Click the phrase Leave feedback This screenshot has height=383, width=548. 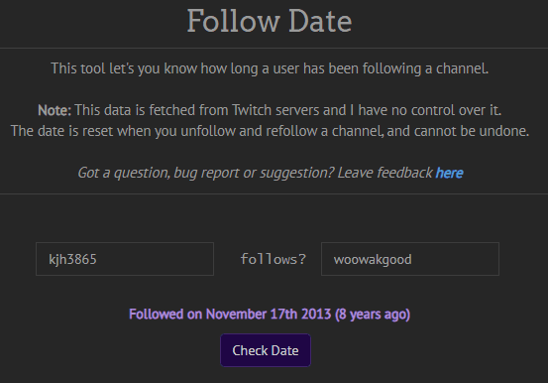384,173
